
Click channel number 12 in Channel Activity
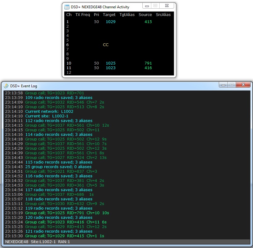click(69, 73)
